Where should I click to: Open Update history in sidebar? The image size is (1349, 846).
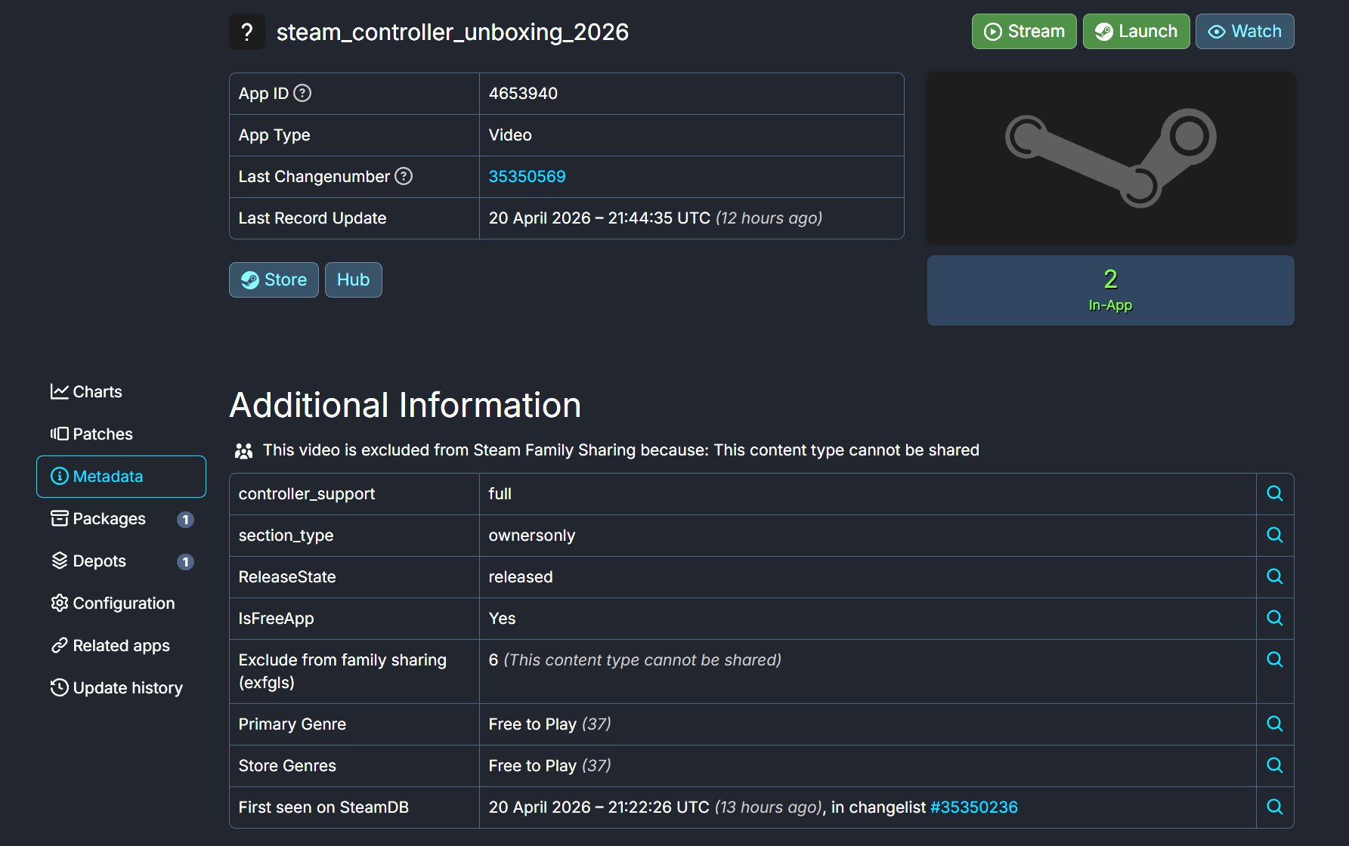(116, 687)
